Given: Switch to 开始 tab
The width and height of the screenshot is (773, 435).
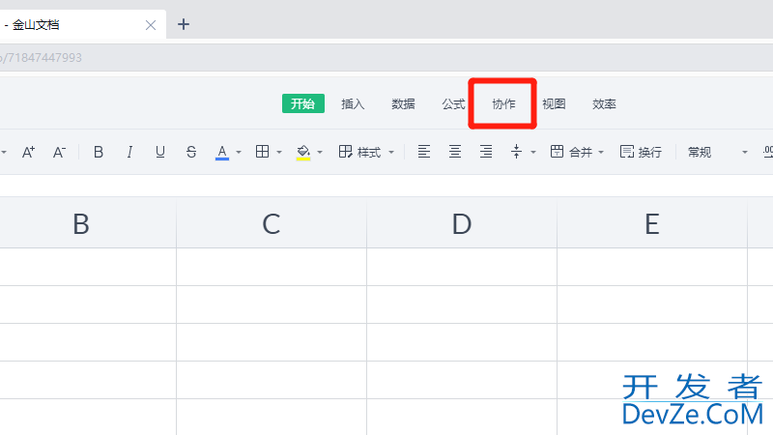Looking at the screenshot, I should [x=303, y=103].
